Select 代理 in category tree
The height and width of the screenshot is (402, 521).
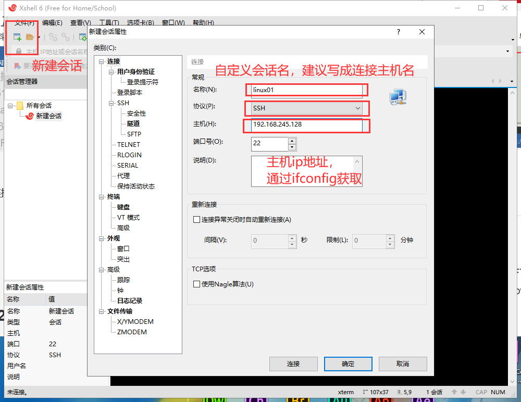coord(123,176)
